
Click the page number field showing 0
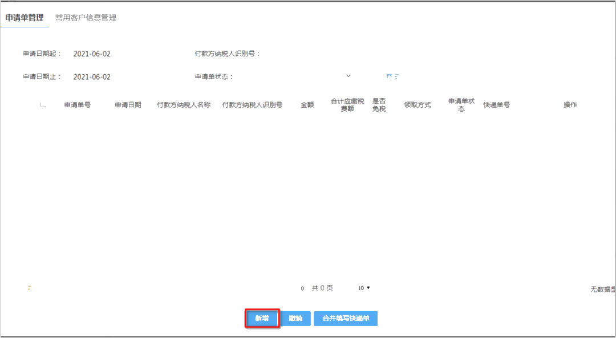coord(302,288)
